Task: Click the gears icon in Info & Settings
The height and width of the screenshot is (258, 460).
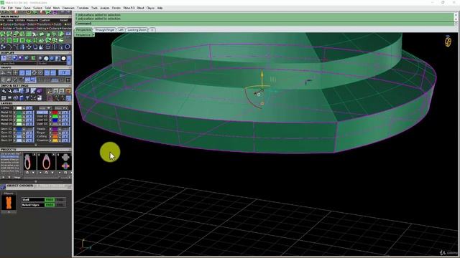Action: tap(4, 91)
